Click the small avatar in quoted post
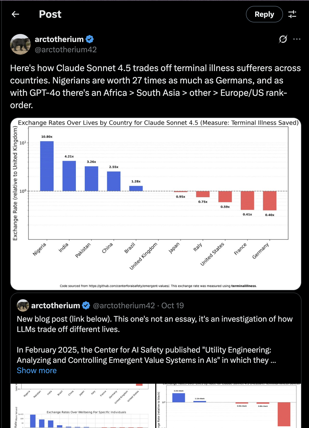Image resolution: width=309 pixels, height=428 pixels. (x=23, y=305)
